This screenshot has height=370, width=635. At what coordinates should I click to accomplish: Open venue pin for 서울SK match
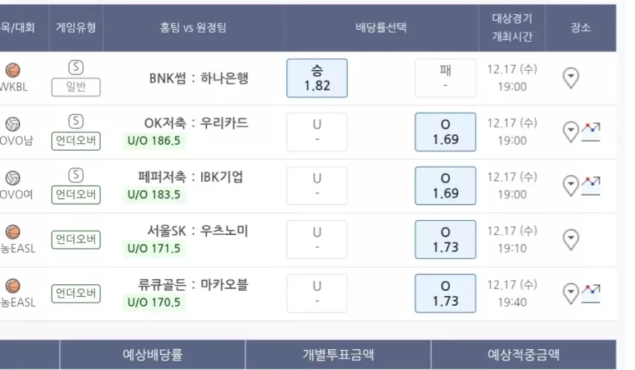click(x=571, y=239)
